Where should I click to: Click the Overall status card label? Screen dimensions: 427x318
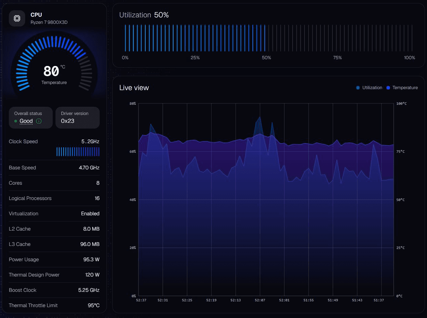[28, 114]
